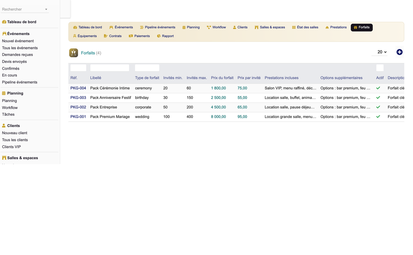
Task: Go to the Paiements tab
Action: pos(139,36)
